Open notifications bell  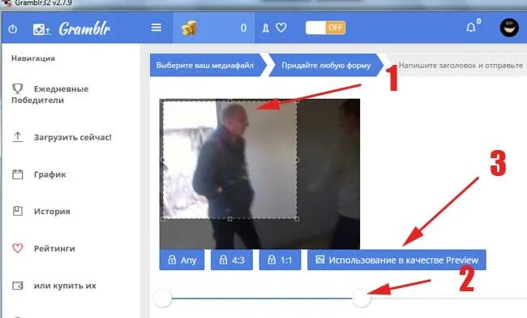coord(471,28)
